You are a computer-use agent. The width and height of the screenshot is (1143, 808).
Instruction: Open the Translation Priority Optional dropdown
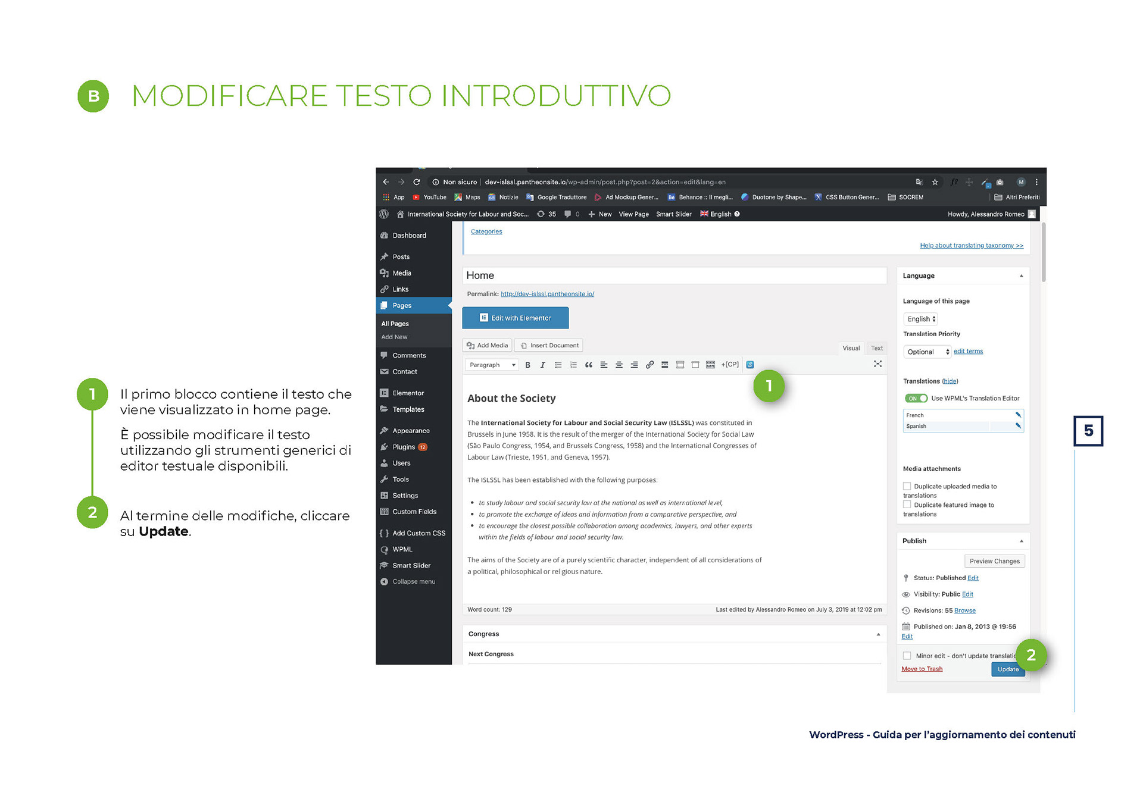coord(927,352)
